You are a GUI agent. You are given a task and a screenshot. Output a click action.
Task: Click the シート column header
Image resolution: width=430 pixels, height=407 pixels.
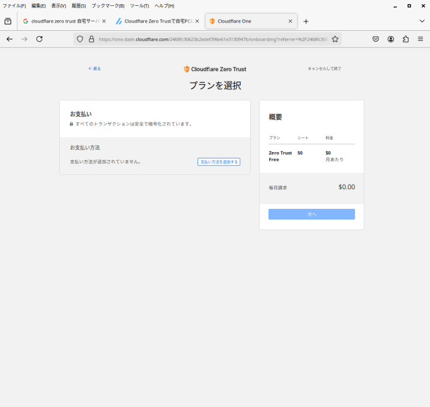pos(303,138)
